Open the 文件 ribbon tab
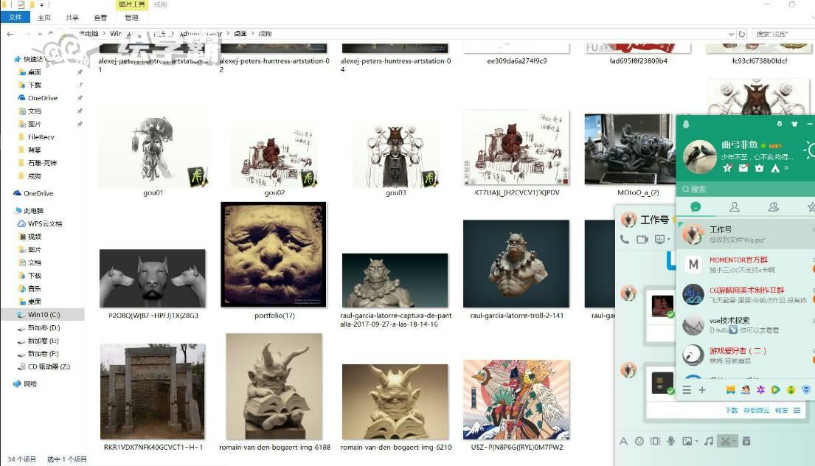 (x=15, y=17)
